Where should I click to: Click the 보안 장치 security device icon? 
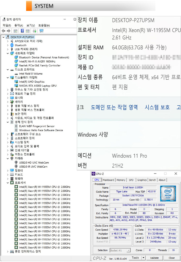click(x=12, y=114)
